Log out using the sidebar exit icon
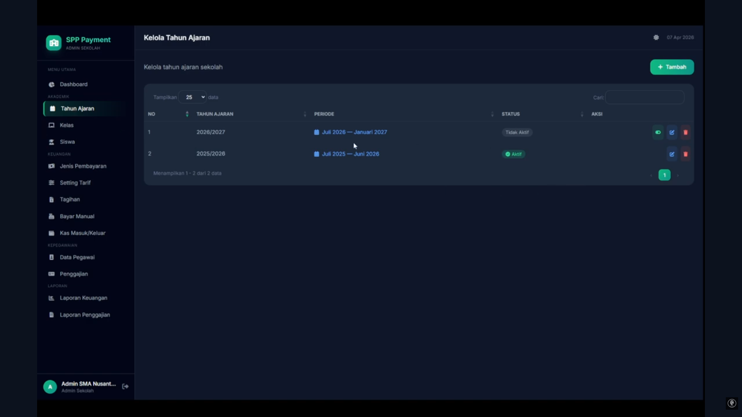This screenshot has width=742, height=417. (x=125, y=386)
